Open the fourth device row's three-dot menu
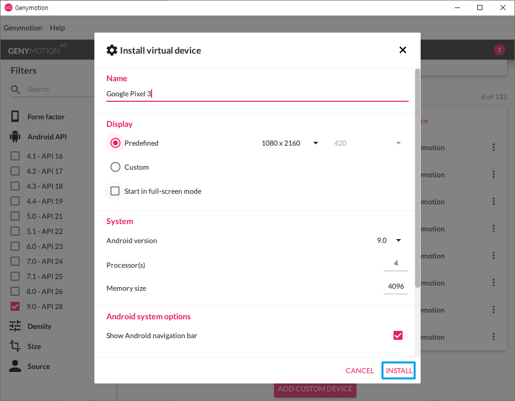The image size is (515, 401). (x=493, y=229)
